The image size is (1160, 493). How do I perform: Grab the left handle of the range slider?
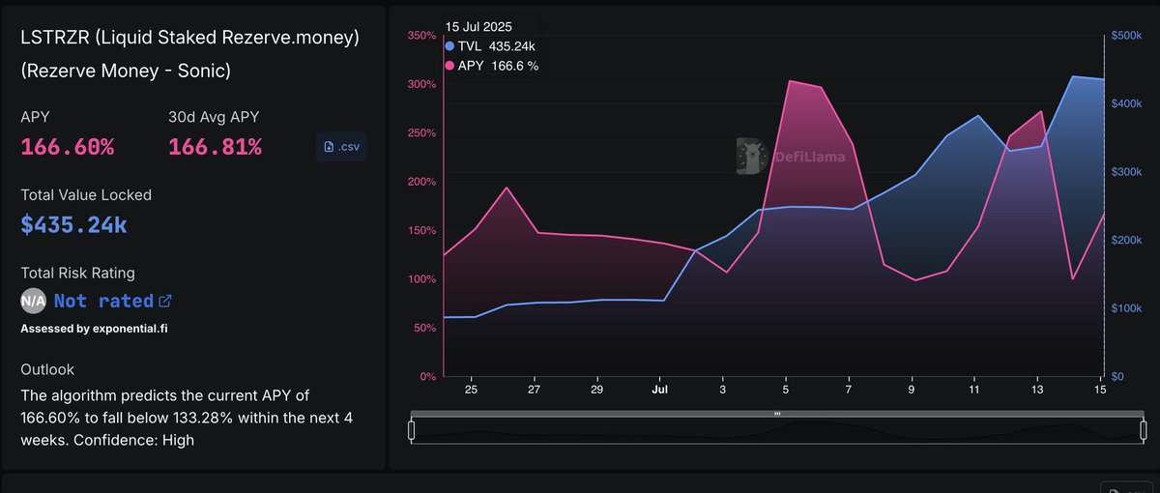click(x=412, y=430)
